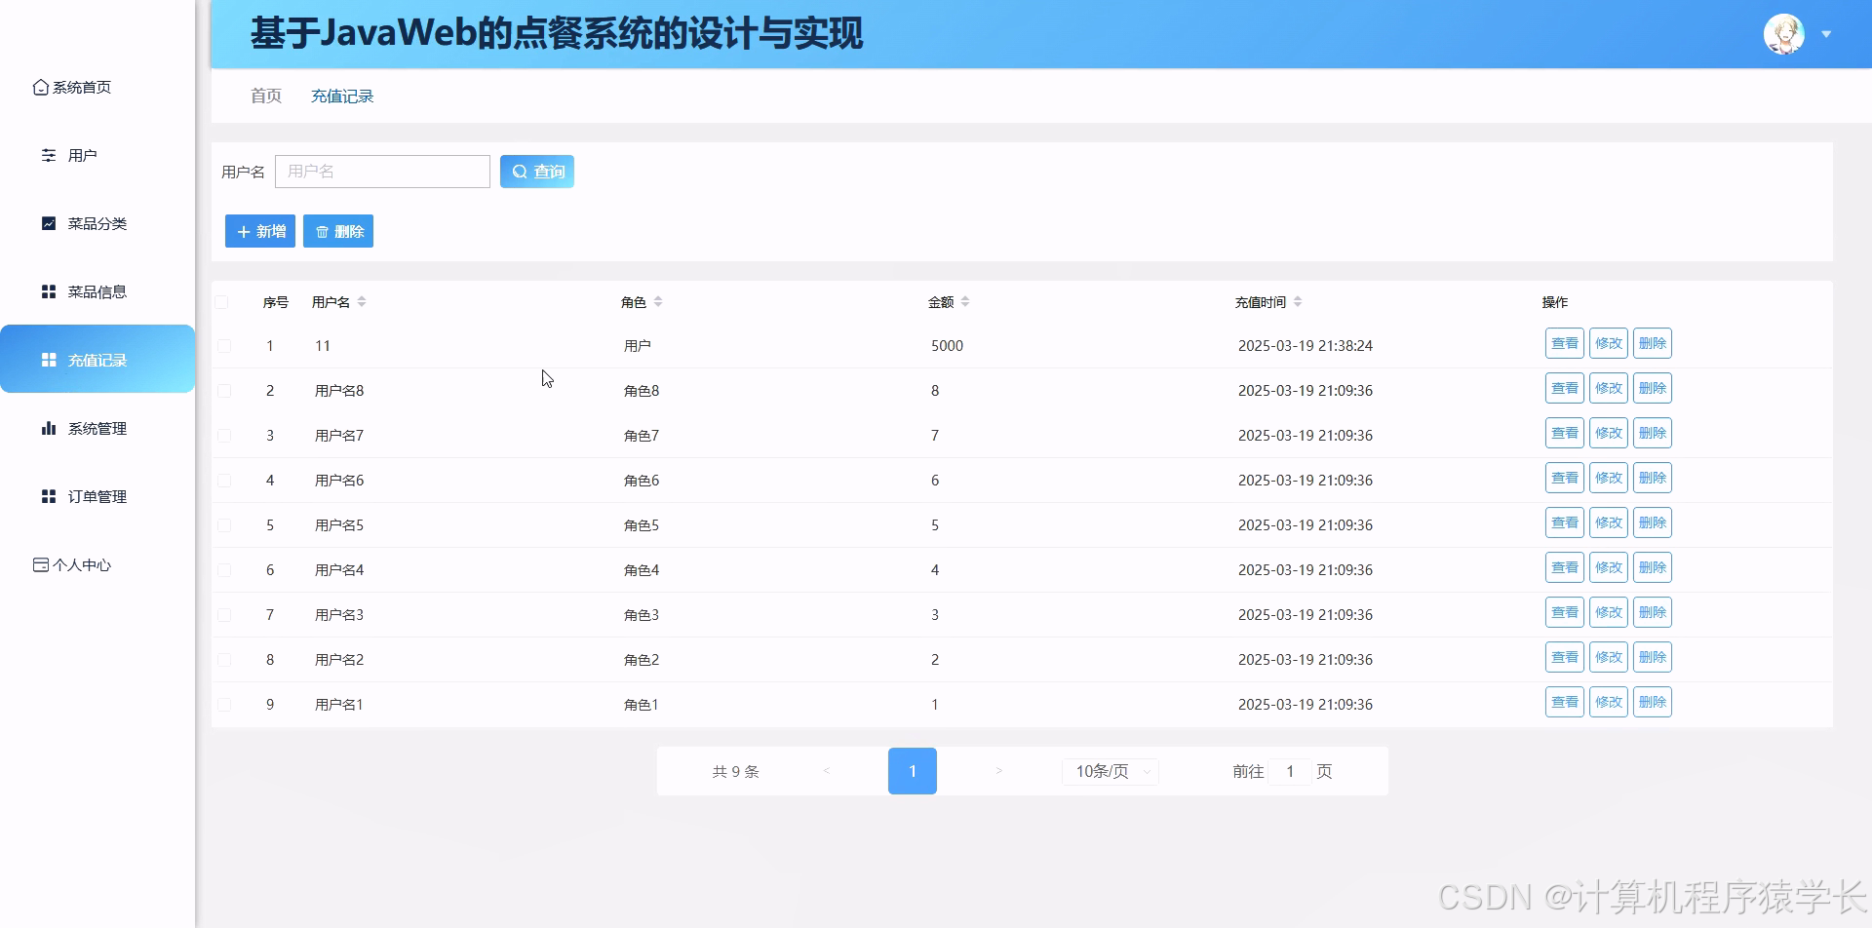Viewport: 1872px width, 928px height.
Task: Click the 订单管理 sidebar icon
Action: tap(49, 495)
